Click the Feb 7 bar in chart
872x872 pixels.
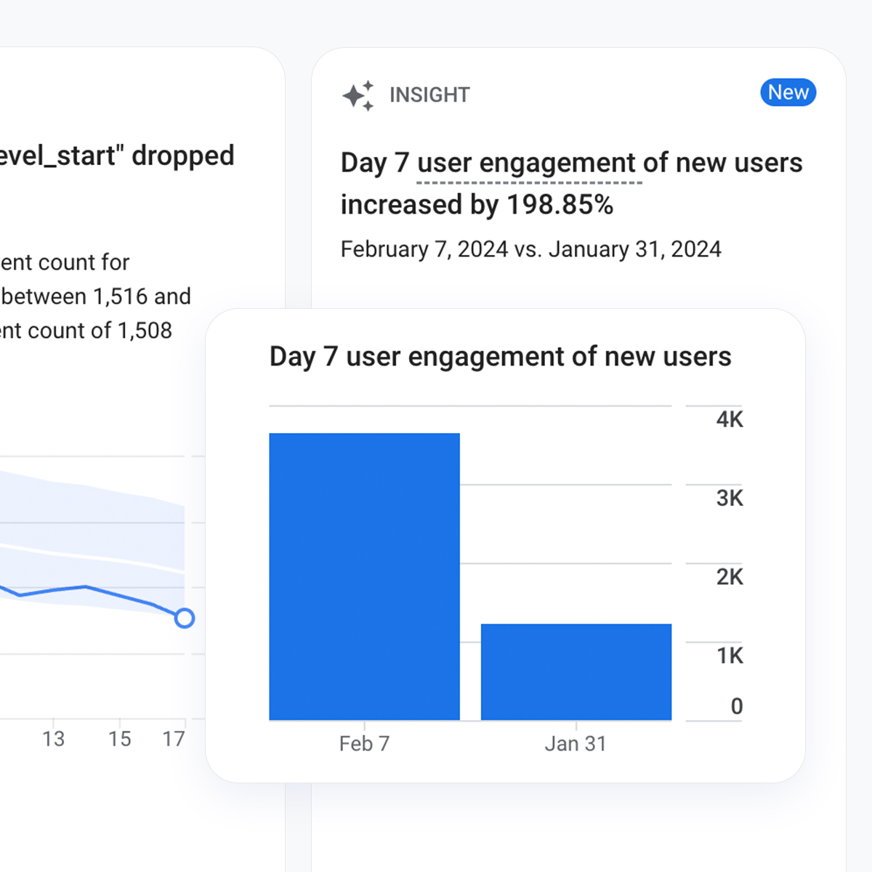364,576
